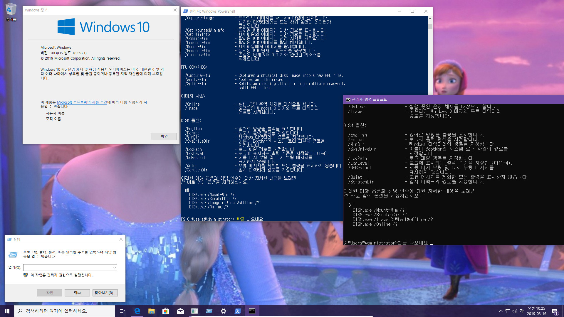Minimize the PowerShell window
Viewport: 564px width, 317px height.
click(399, 11)
